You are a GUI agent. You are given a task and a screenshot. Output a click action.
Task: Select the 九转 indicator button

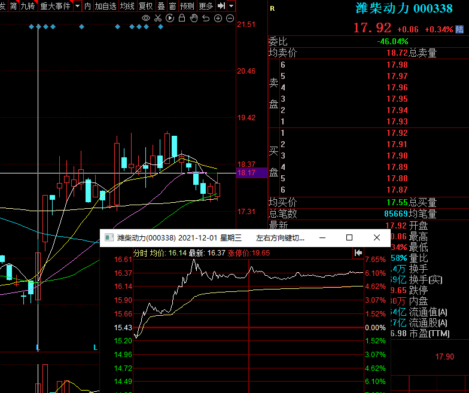[28, 6]
